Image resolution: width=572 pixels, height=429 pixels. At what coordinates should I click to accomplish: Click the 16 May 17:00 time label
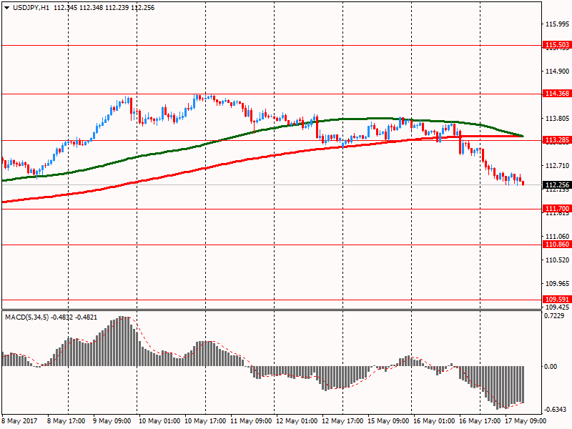click(480, 421)
